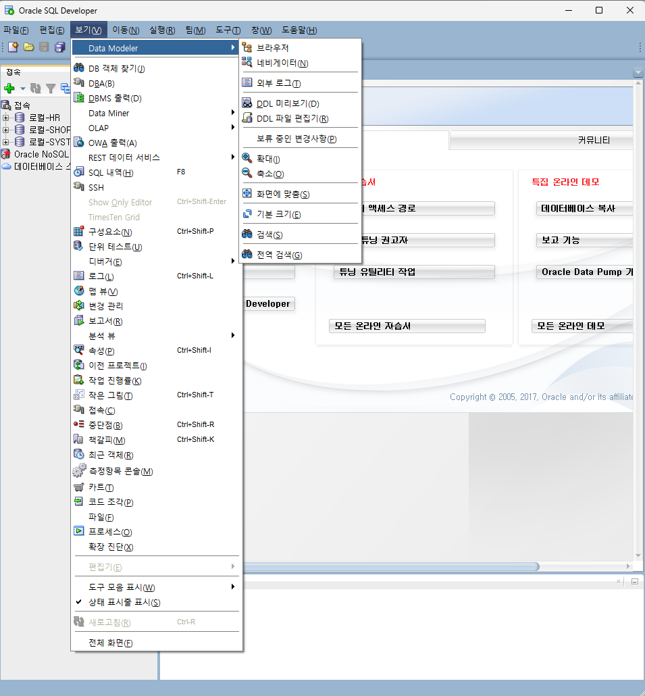Expand 분석 뷰 submenu
This screenshot has width=645, height=696.
157,336
